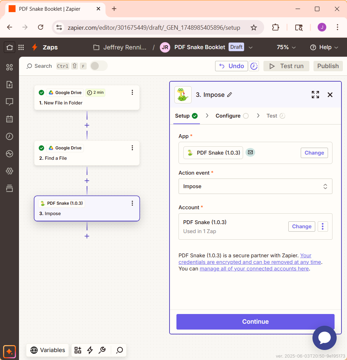
Task: Add step between Find a File and Impose
Action: (x=87, y=181)
